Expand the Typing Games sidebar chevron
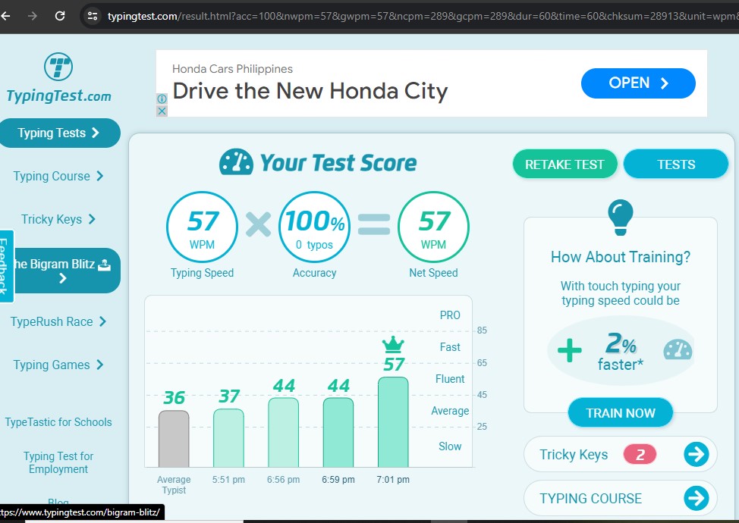Image resolution: width=739 pixels, height=523 pixels. point(100,365)
